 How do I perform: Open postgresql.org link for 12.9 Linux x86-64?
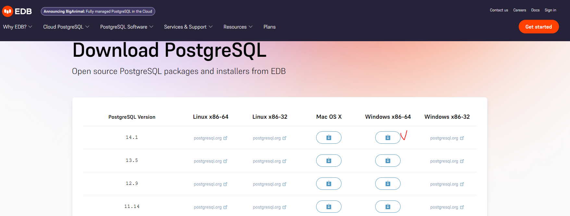click(x=210, y=184)
